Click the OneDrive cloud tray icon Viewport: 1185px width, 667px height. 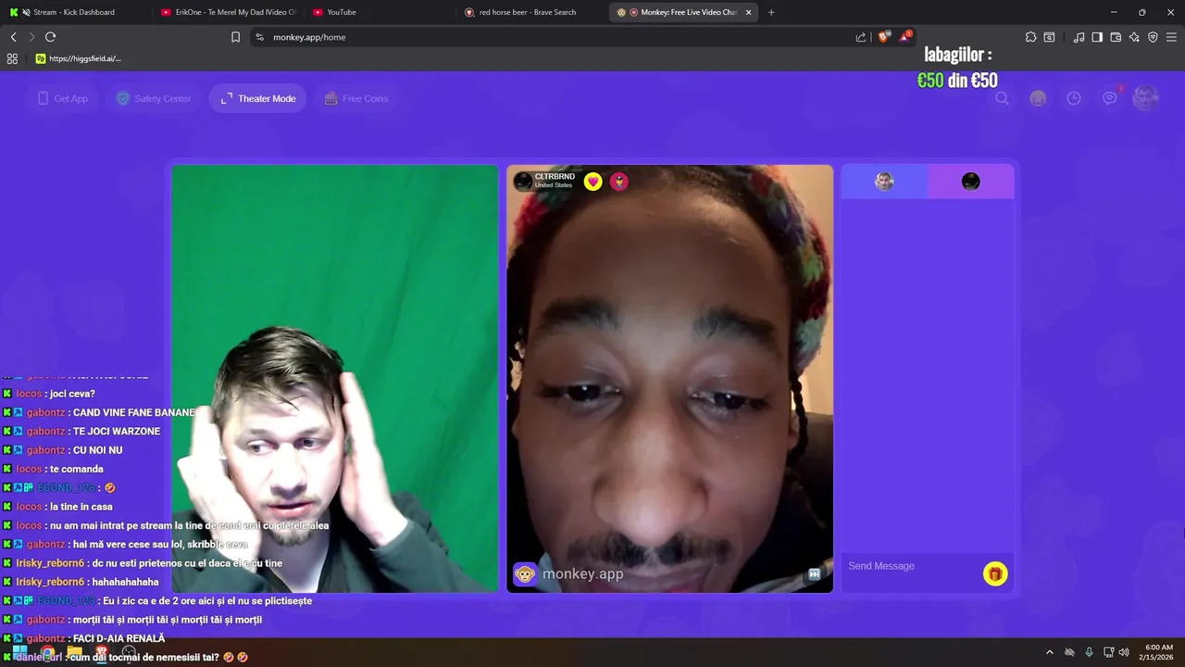tap(1069, 652)
